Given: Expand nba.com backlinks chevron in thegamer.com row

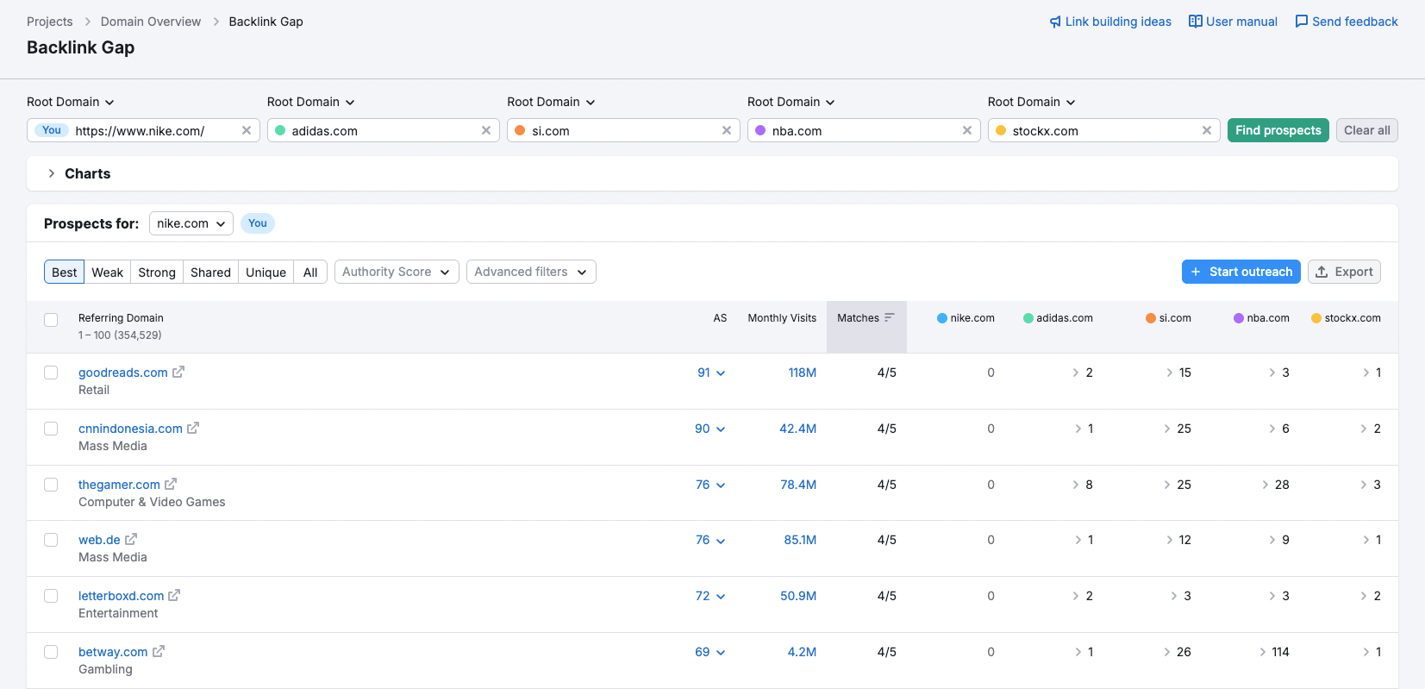Looking at the screenshot, I should pos(1266,485).
